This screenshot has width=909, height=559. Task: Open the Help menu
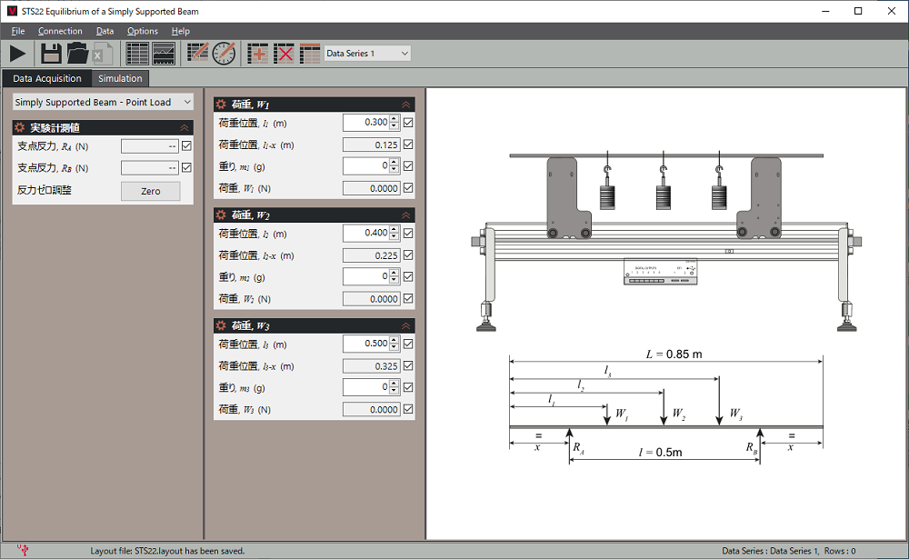point(180,31)
